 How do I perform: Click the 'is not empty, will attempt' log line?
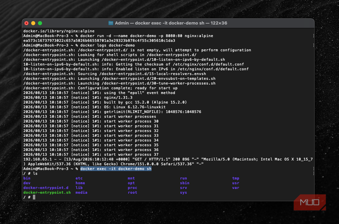tap(137, 50)
